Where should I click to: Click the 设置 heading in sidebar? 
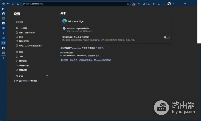pyautogui.click(x=17, y=14)
